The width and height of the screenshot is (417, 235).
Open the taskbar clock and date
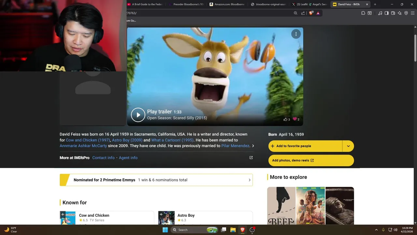click(x=407, y=230)
